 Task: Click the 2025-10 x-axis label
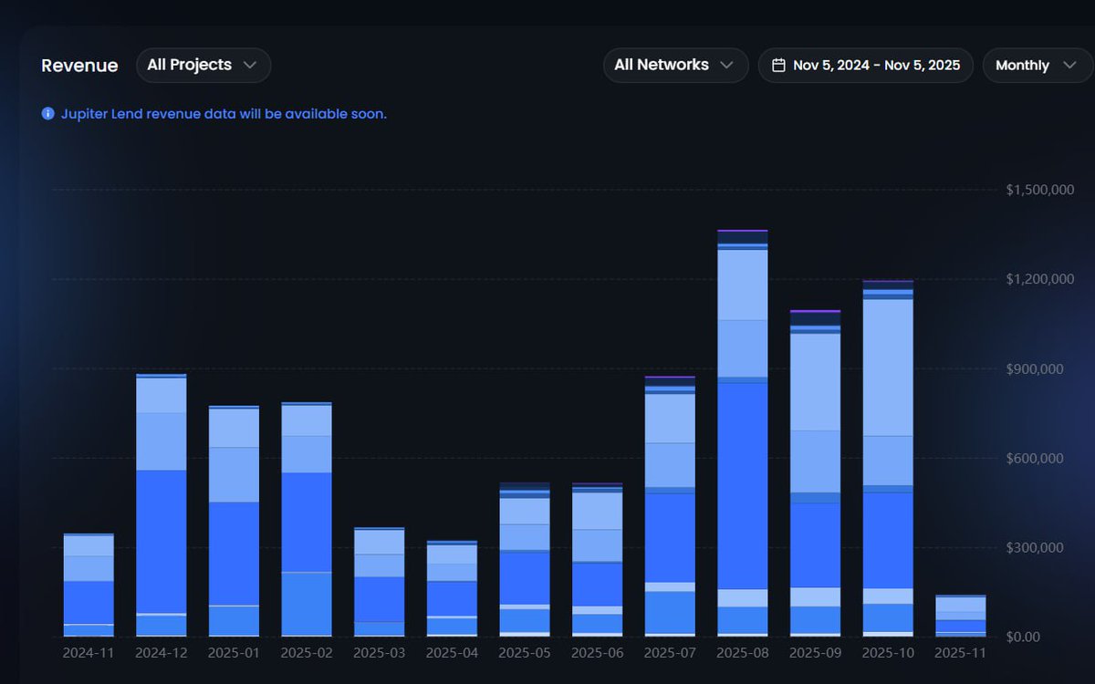pyautogui.click(x=888, y=653)
